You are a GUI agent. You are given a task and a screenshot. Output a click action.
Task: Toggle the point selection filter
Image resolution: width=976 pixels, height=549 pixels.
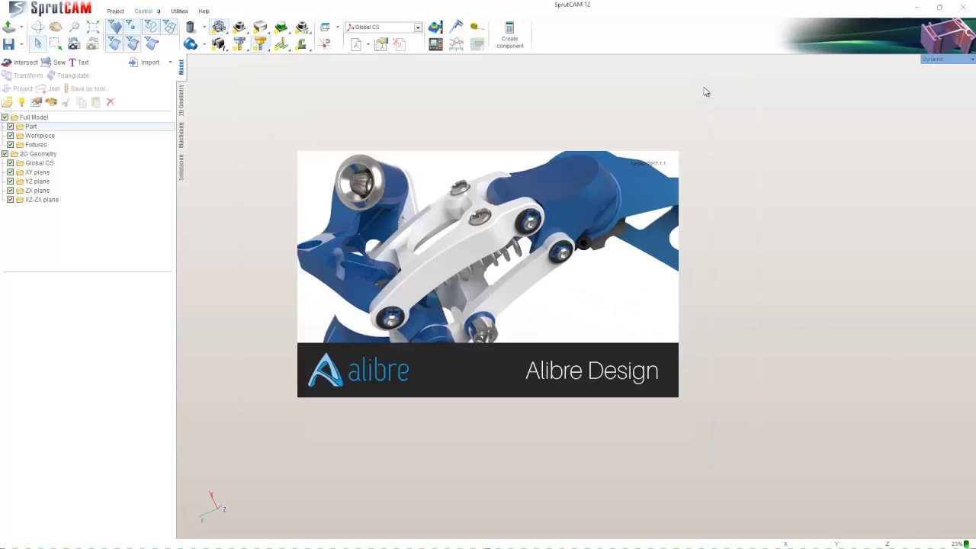click(132, 27)
